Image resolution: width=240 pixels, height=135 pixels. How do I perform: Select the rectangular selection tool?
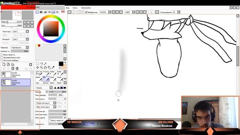[37, 63]
